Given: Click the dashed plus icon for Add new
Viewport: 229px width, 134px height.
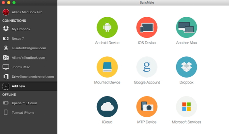Looking at the screenshot, I should click(x=6, y=86).
